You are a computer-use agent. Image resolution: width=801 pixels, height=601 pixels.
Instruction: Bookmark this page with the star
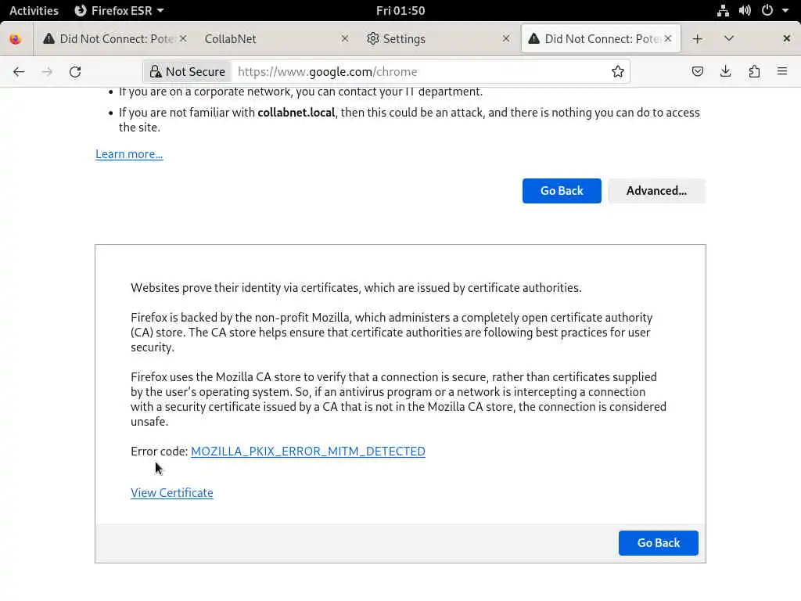618,71
